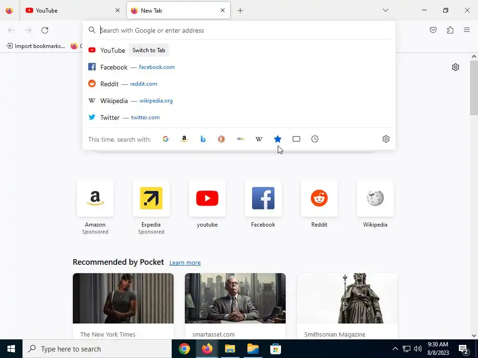Click Import bookmarks in bookmarks toolbar
The image size is (478, 358).
pyautogui.click(x=35, y=46)
